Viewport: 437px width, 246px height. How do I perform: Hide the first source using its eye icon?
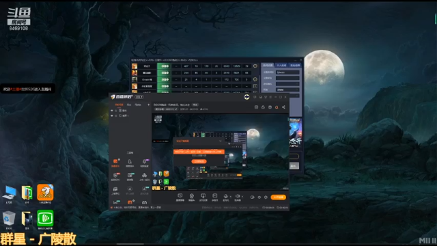pyautogui.click(x=112, y=111)
